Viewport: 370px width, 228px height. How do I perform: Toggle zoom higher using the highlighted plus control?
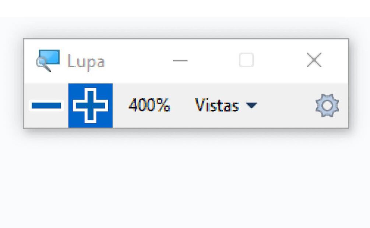point(90,106)
